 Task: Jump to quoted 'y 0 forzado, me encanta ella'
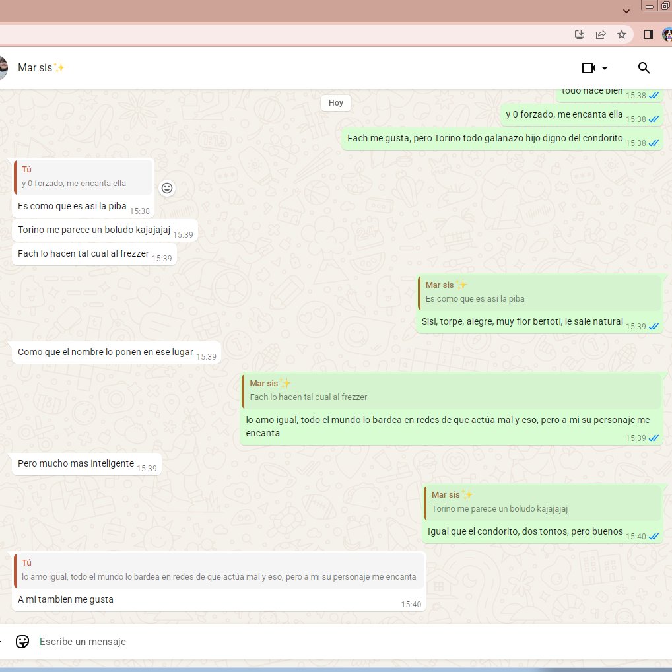point(83,176)
